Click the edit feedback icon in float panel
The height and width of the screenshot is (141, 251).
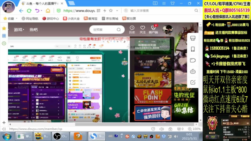[x=193, y=82]
